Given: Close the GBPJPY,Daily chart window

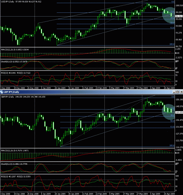Looking at the screenshot, I should (181, 92).
